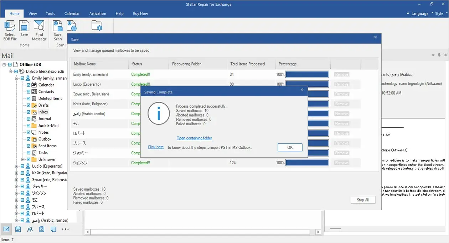Click progress bar for Emily mailbox

[307, 74]
